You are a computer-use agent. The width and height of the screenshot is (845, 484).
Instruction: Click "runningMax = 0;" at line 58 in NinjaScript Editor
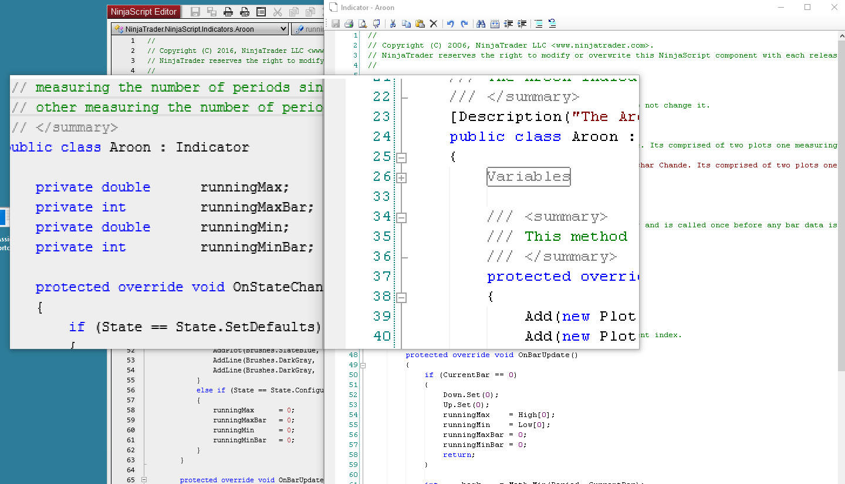(253, 410)
